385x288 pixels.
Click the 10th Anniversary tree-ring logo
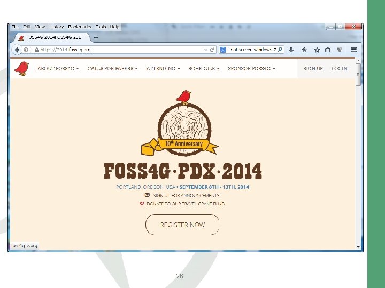tap(181, 124)
